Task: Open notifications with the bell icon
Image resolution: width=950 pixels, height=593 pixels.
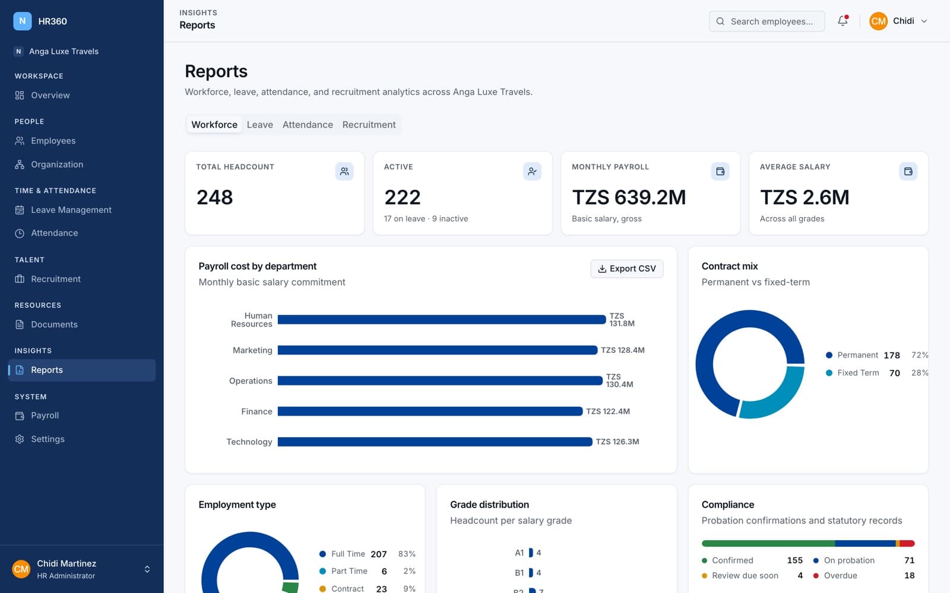Action: [x=843, y=21]
